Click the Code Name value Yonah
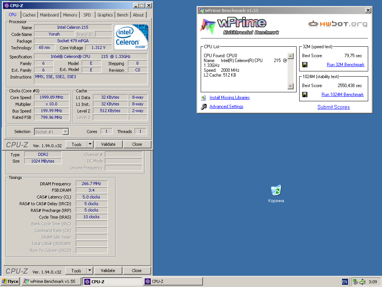 click(54, 34)
